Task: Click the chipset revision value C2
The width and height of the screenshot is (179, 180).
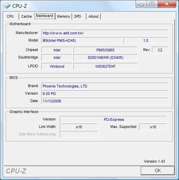Action: pos(160,50)
